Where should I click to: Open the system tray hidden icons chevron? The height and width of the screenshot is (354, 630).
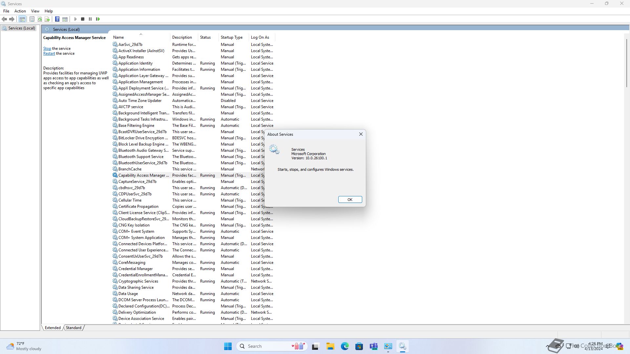(x=547, y=346)
